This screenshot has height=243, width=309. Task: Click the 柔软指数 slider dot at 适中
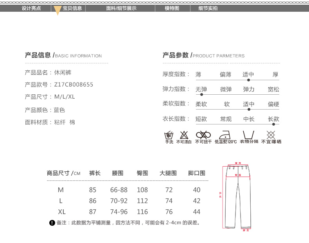click(249, 110)
